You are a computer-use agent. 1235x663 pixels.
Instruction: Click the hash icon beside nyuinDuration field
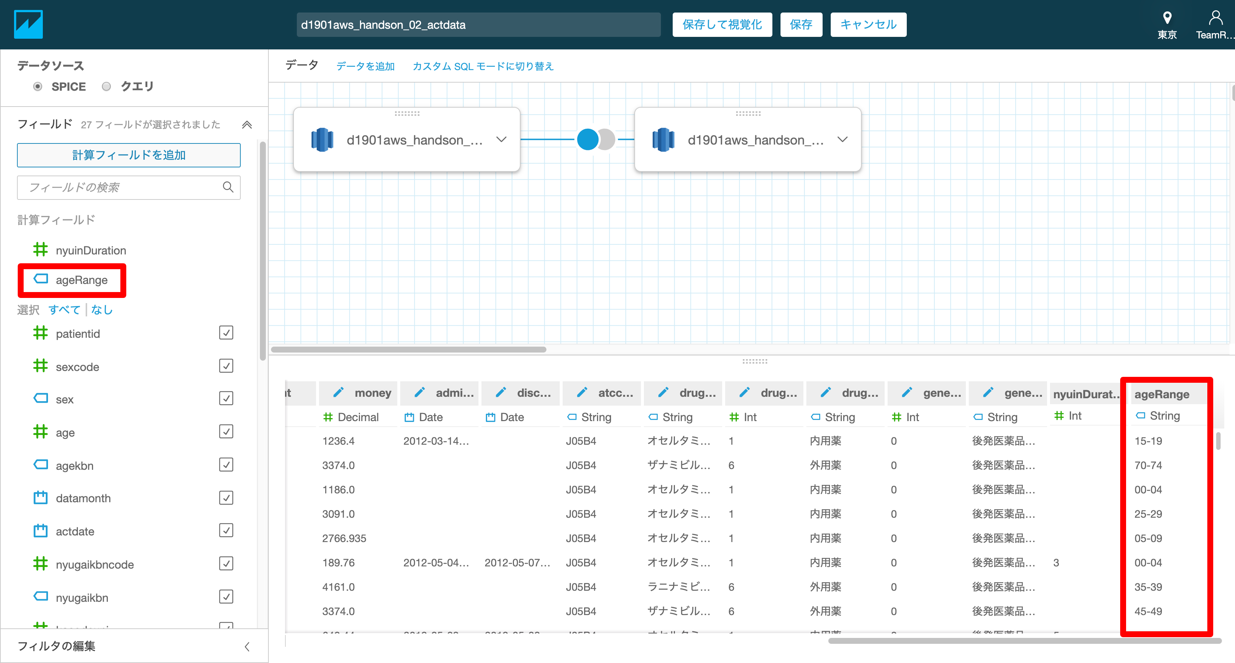pyautogui.click(x=40, y=249)
